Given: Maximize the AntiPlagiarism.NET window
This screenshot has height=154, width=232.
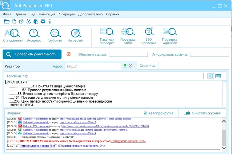Looking at the screenshot, I should pos(220,6).
